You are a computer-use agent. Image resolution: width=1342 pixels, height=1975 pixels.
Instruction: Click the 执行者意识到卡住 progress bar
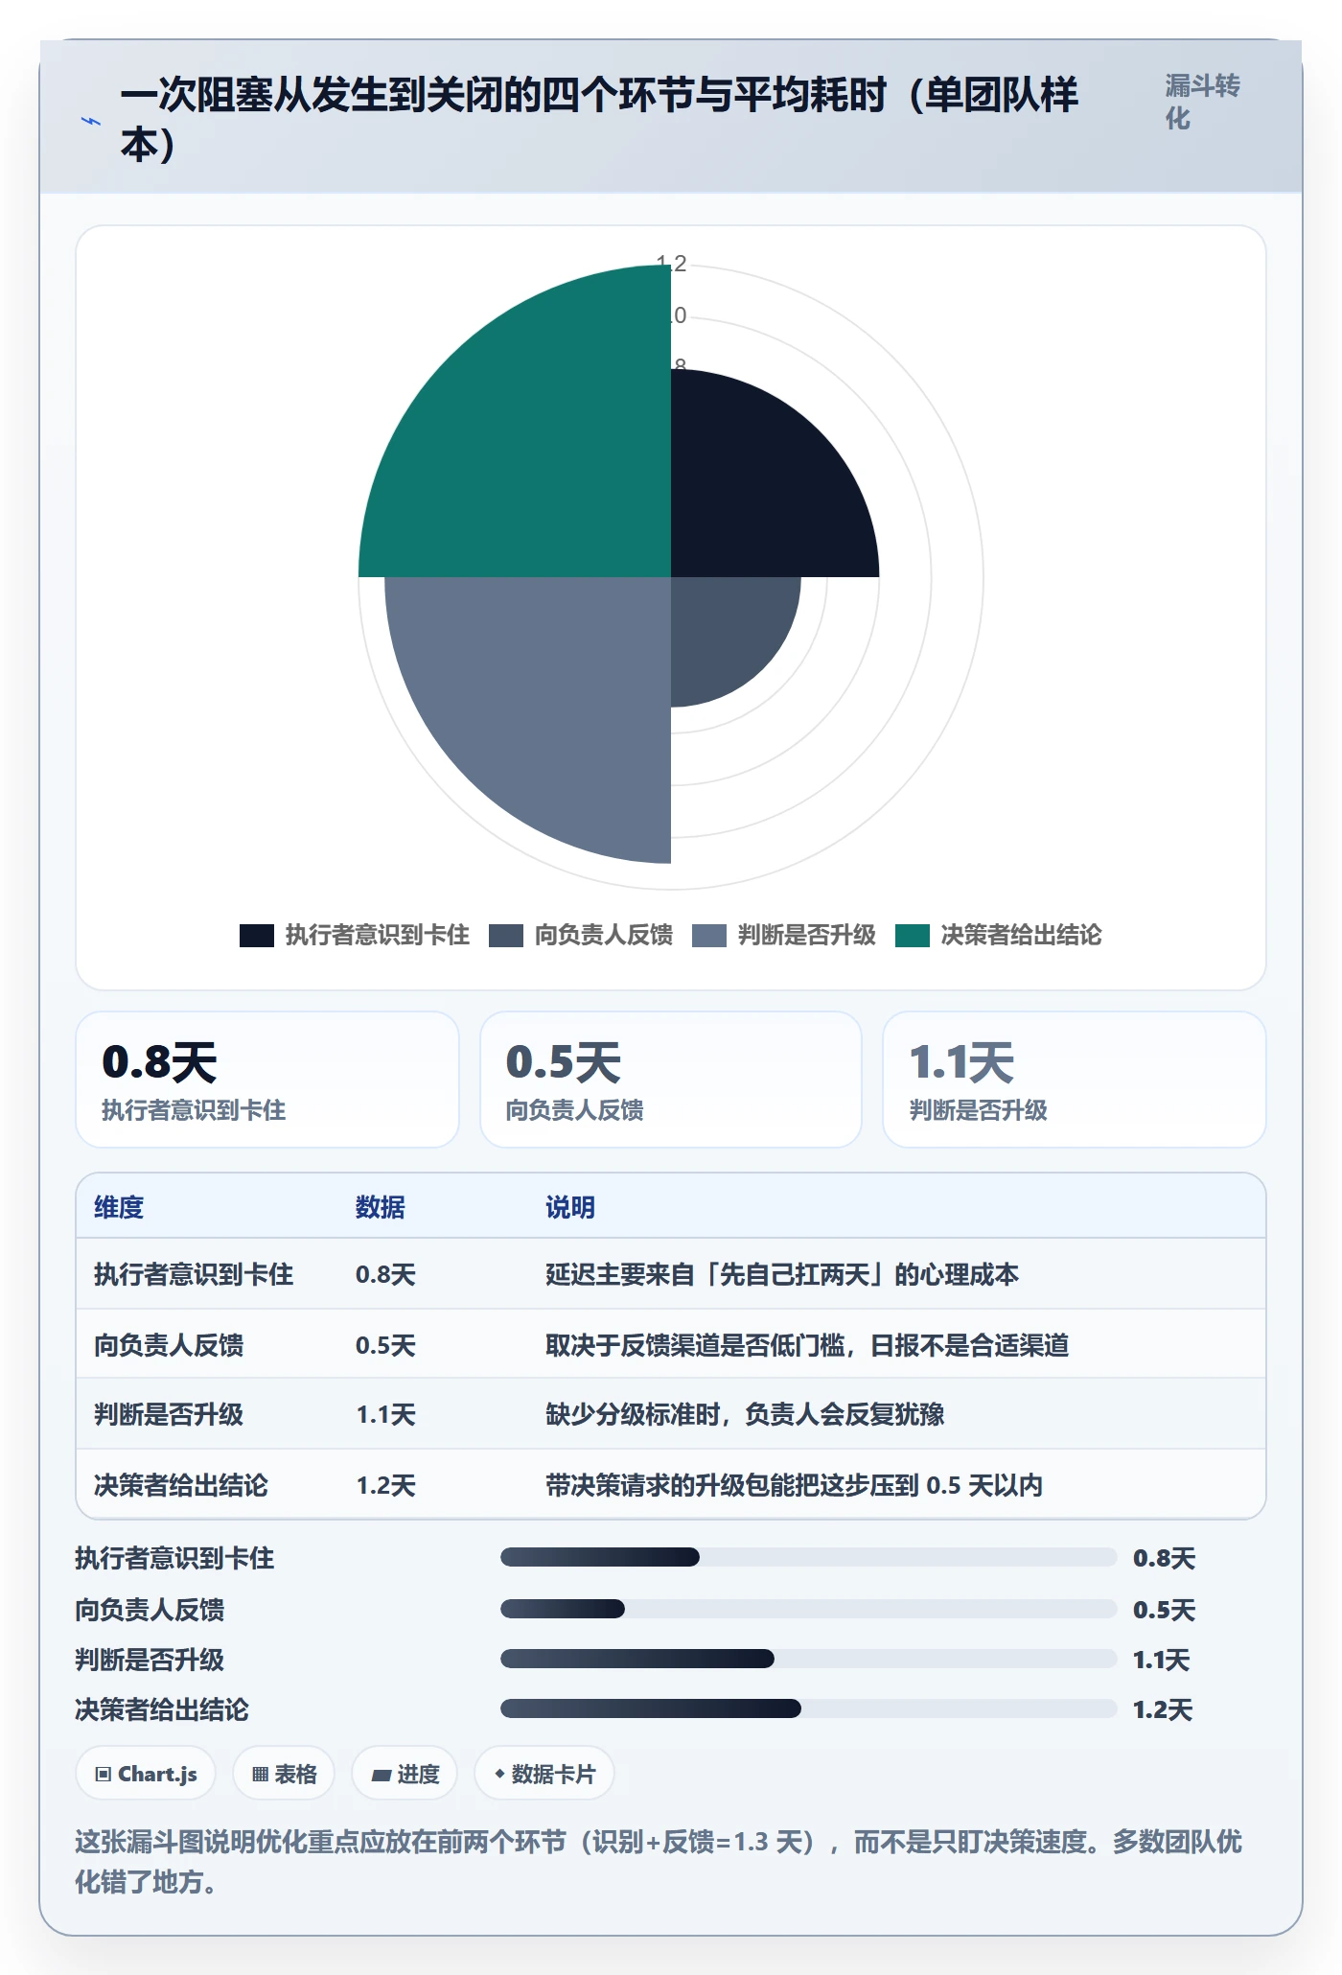coord(808,1557)
